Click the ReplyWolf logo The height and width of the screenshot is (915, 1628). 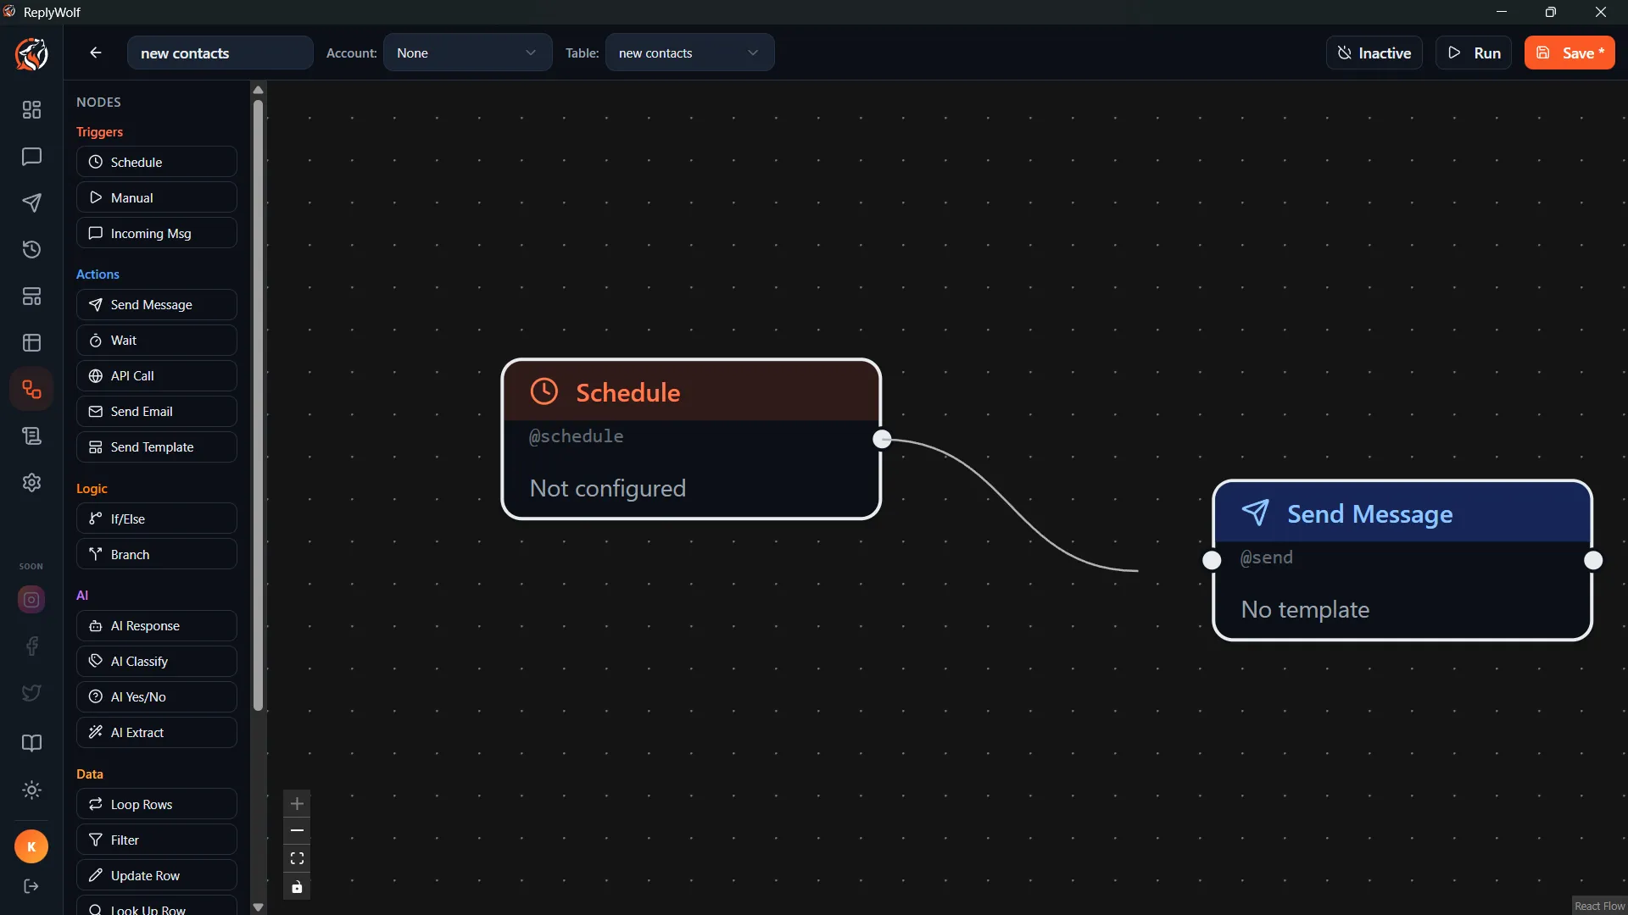pos(31,53)
